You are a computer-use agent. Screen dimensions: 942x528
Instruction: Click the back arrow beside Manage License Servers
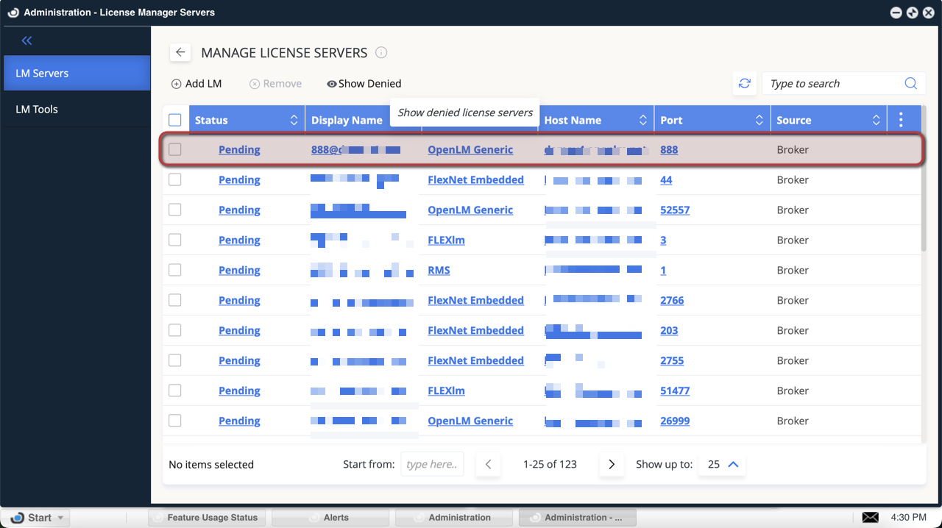[180, 53]
